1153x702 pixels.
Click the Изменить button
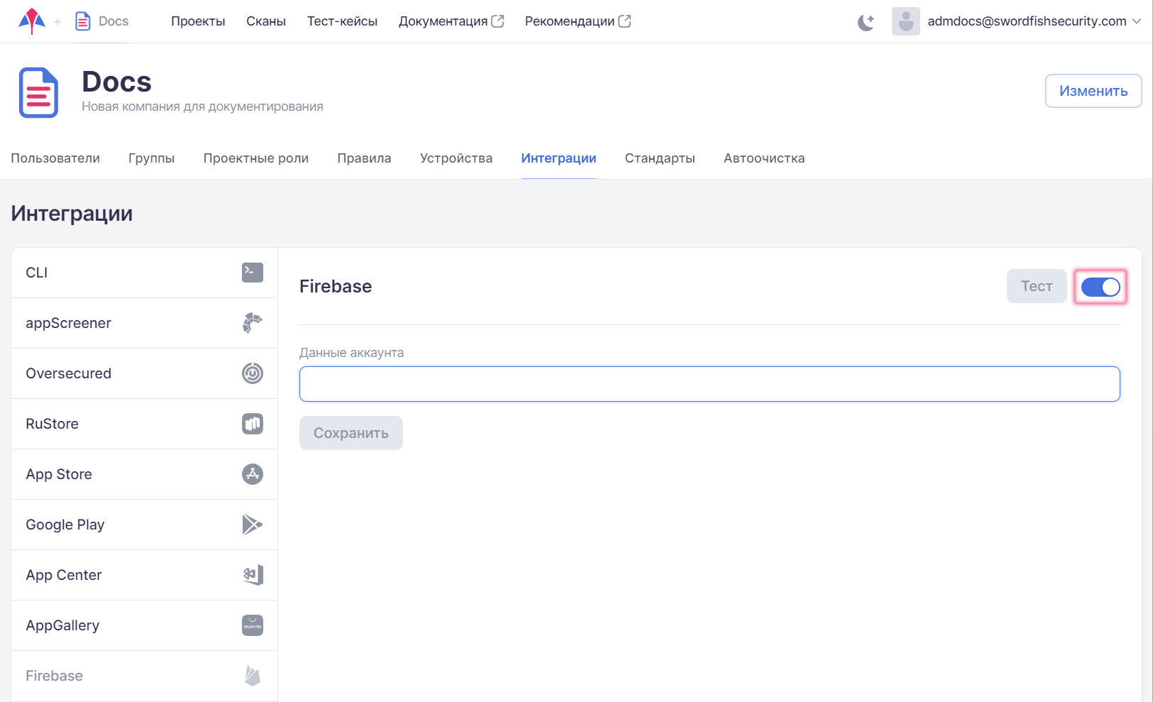pyautogui.click(x=1093, y=91)
